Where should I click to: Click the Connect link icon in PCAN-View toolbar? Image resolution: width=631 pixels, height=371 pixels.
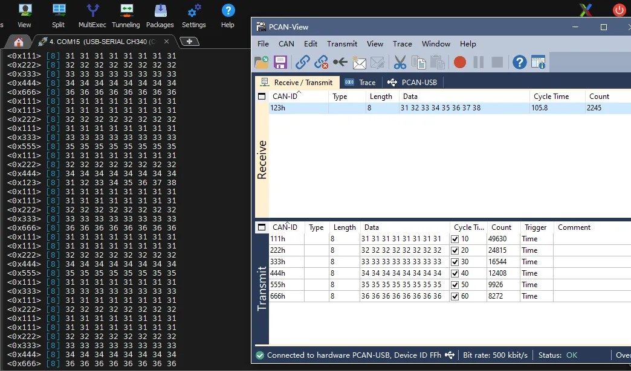coord(303,62)
